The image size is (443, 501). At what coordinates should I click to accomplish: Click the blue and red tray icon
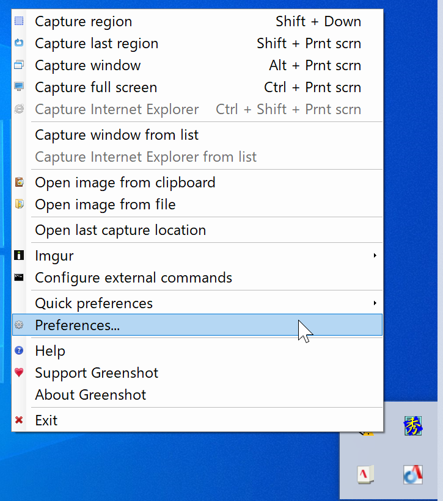[x=413, y=474]
